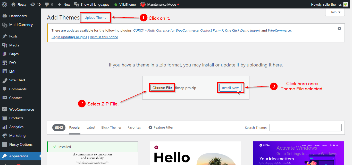
Task: Open the New content menu
Action: (64, 4)
